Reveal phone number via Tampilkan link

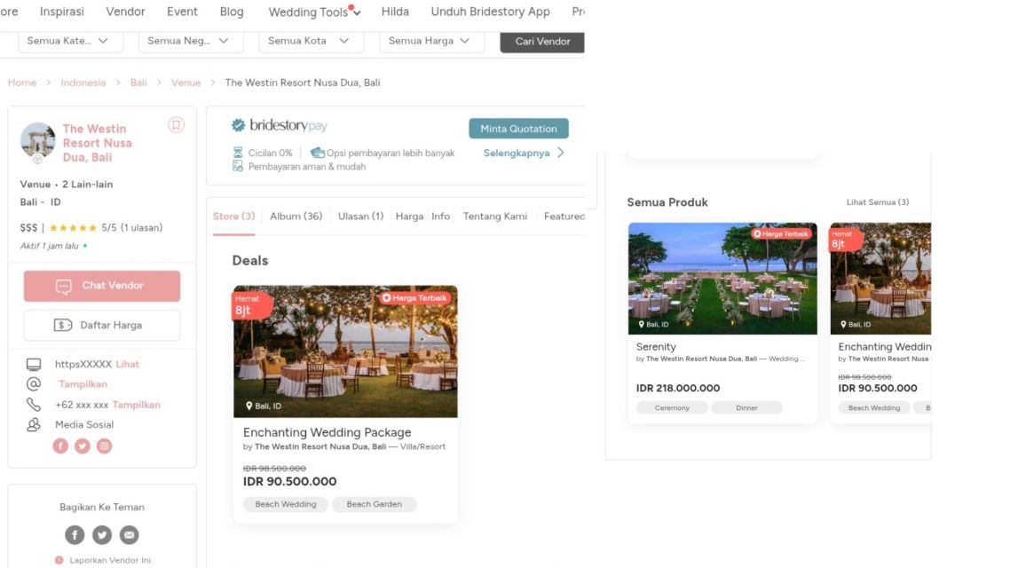136,405
